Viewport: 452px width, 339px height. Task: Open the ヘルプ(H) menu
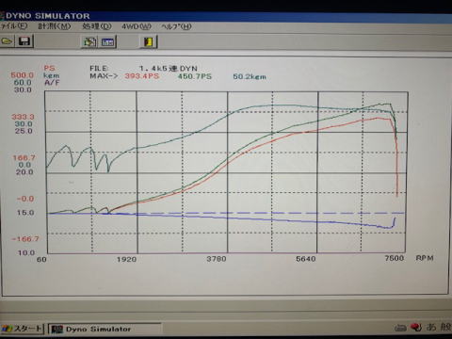pyautogui.click(x=176, y=26)
